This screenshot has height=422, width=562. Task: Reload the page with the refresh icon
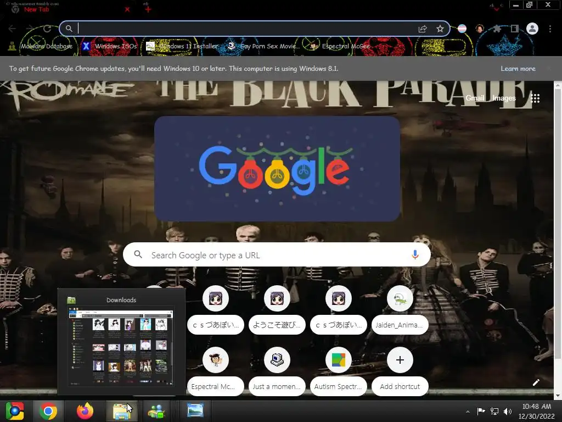47,29
